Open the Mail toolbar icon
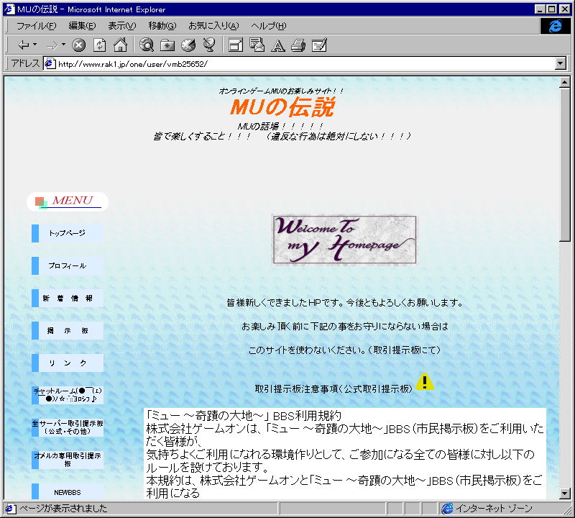The width and height of the screenshot is (575, 518). coord(257,45)
